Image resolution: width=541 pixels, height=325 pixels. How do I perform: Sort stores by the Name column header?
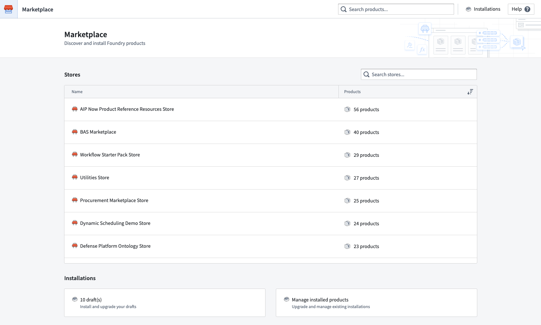201,92
